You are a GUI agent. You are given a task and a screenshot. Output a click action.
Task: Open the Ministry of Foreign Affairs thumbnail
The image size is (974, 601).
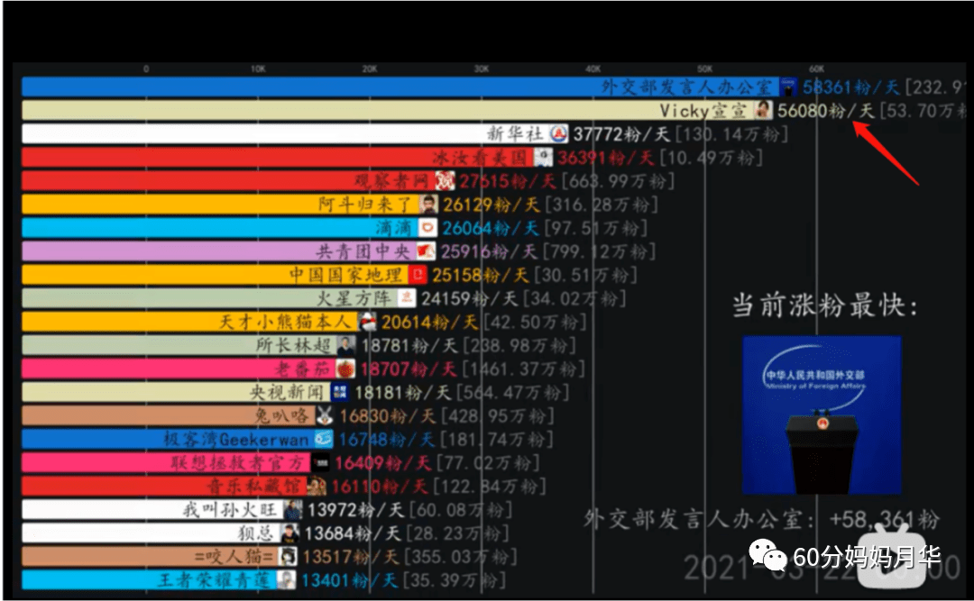pyautogui.click(x=822, y=415)
